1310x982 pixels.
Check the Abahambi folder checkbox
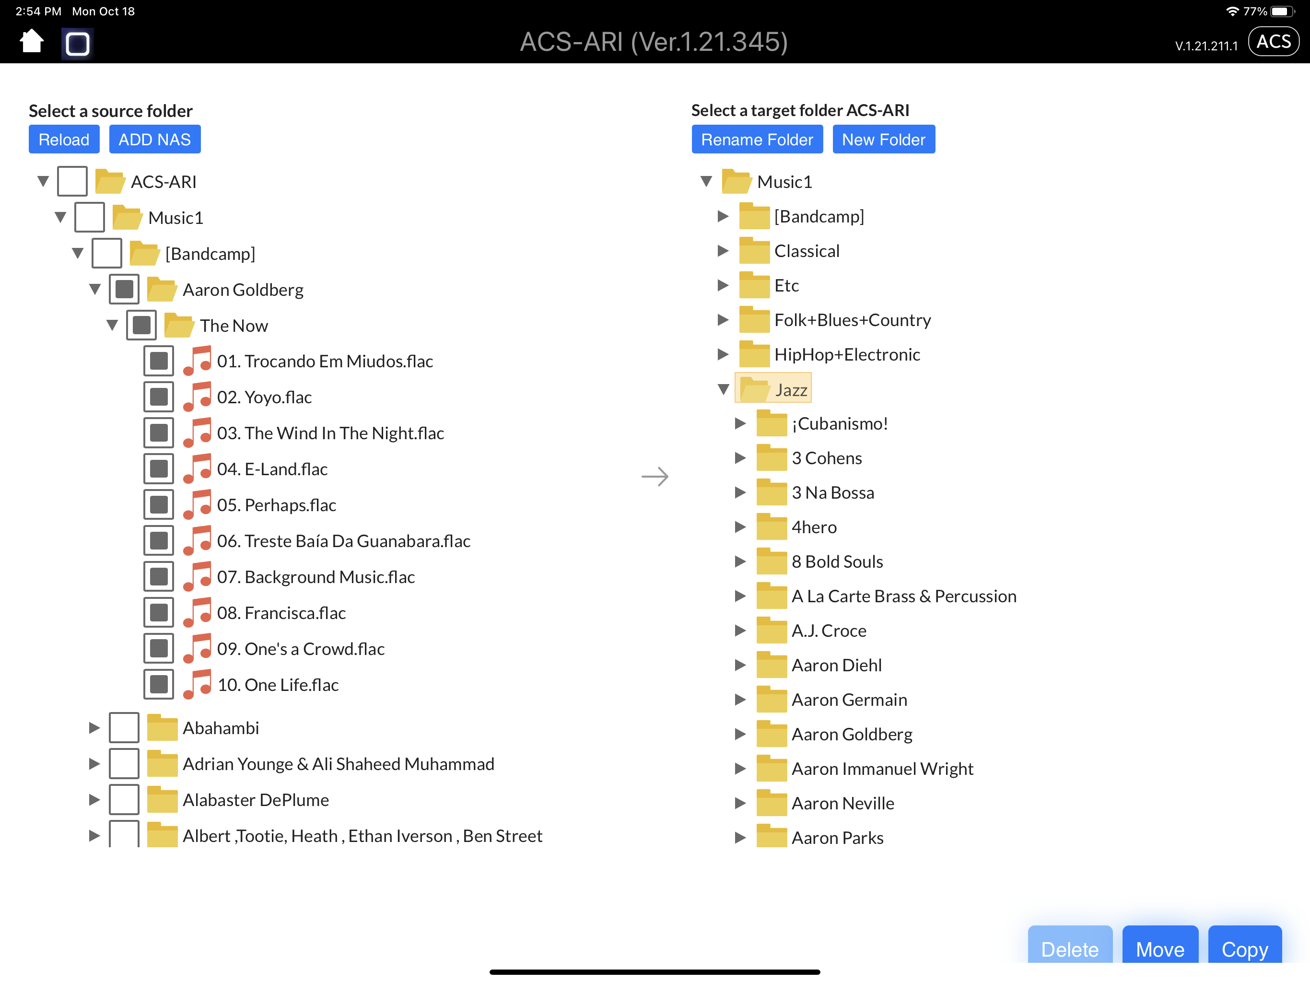[x=124, y=727]
